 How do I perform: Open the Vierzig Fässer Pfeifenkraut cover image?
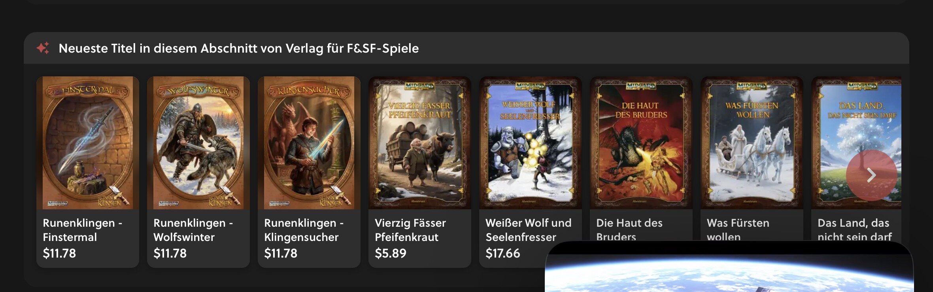click(420, 143)
